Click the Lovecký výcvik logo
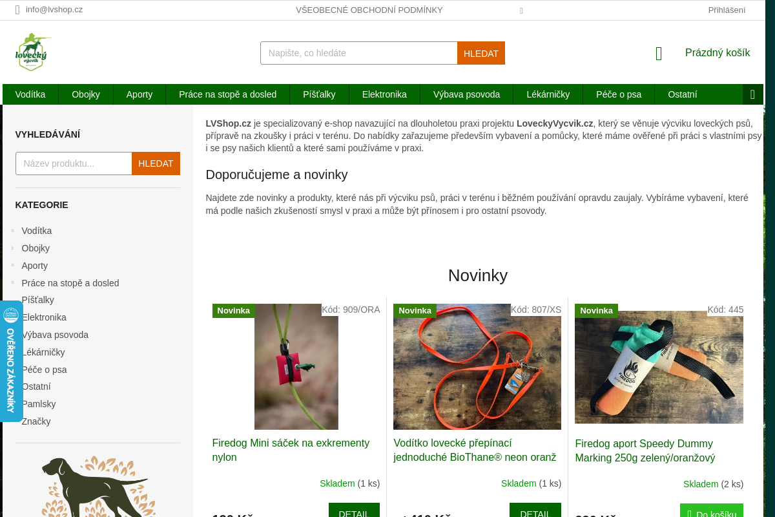The width and height of the screenshot is (775, 517). [x=33, y=52]
